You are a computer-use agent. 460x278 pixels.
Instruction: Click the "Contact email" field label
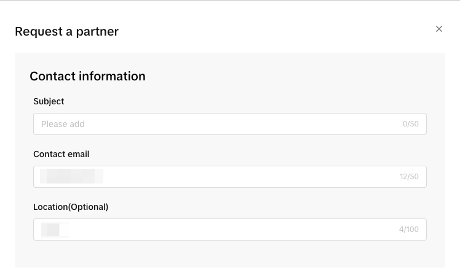pos(61,154)
